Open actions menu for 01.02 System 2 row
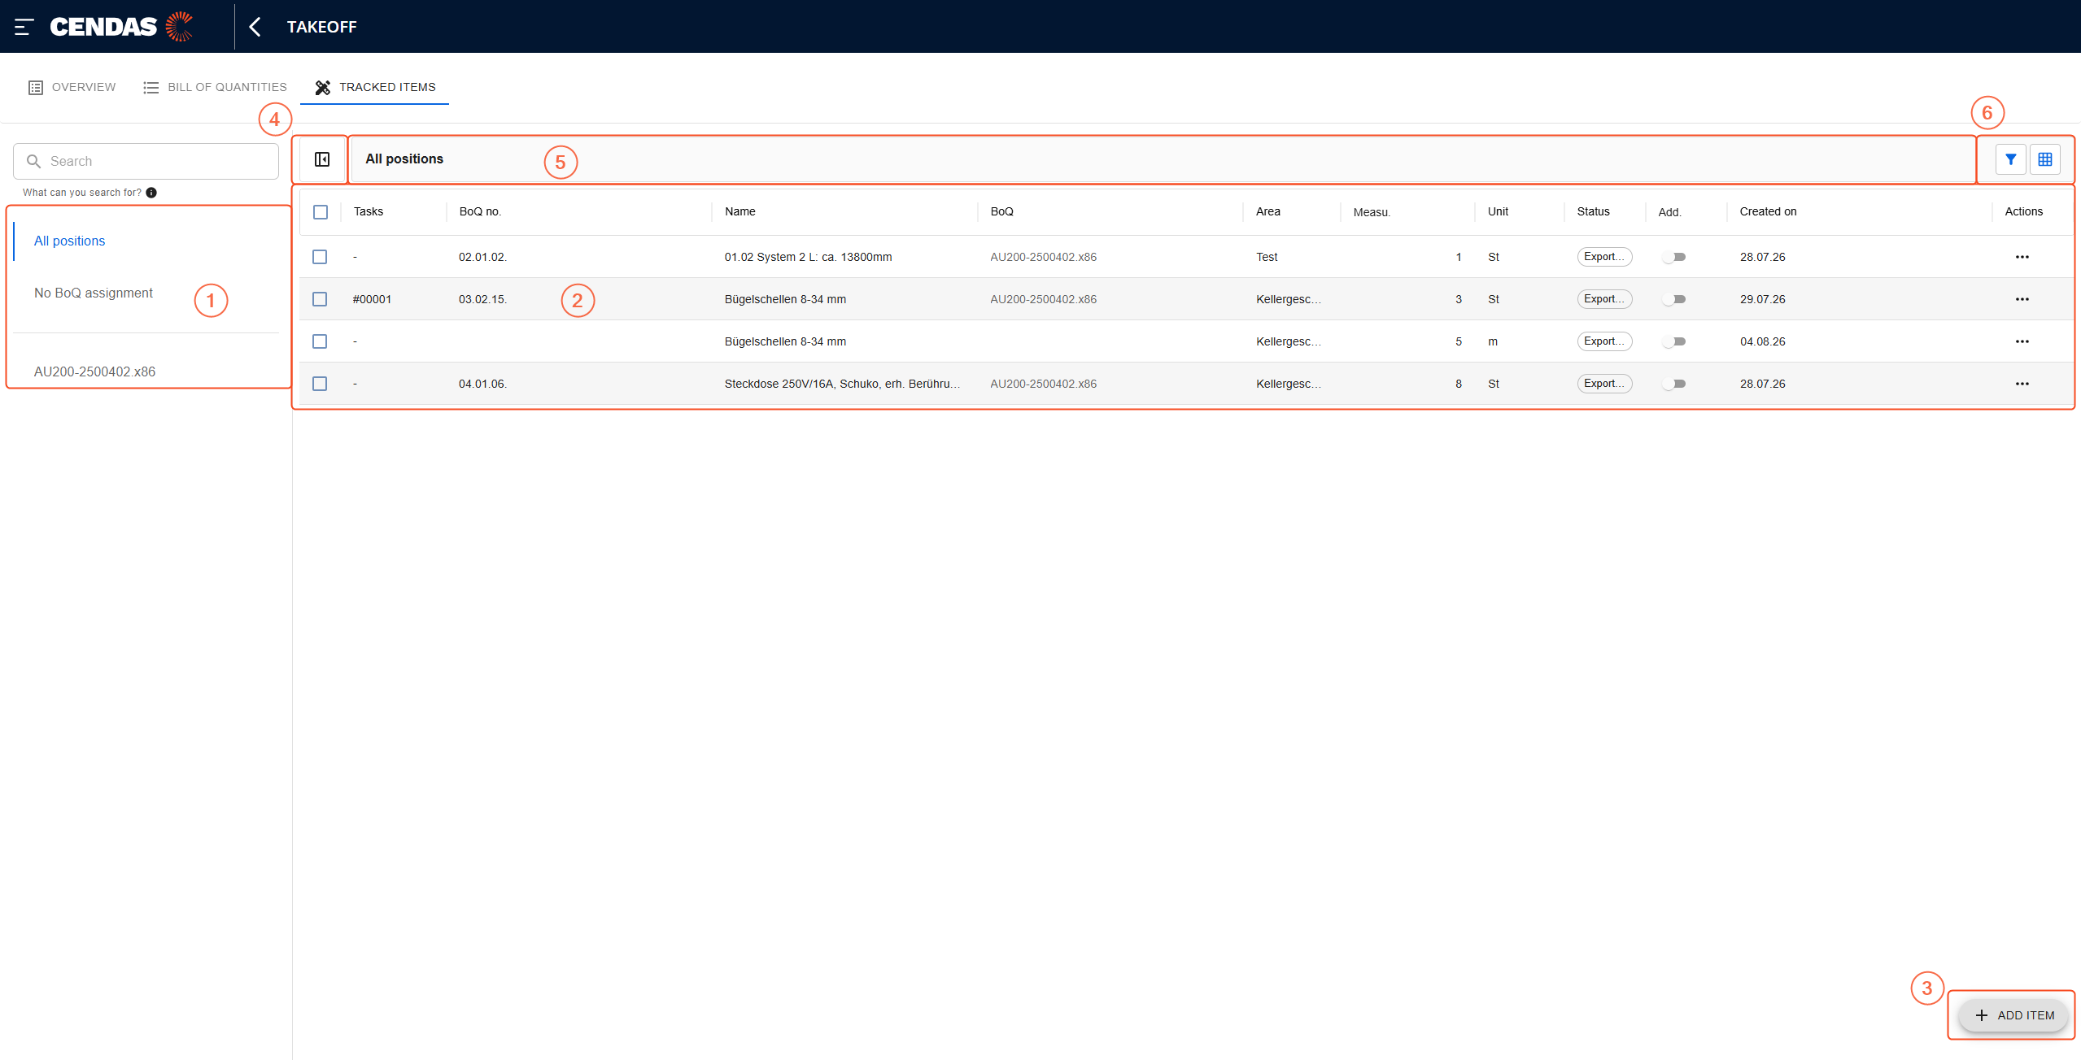2081x1060 pixels. (2022, 257)
